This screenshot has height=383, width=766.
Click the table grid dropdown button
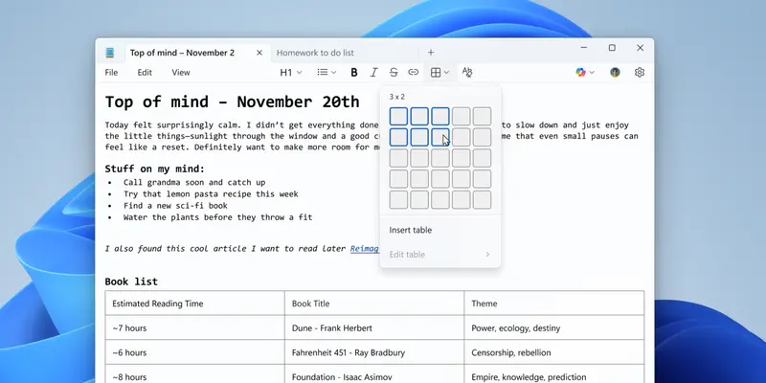tap(439, 72)
